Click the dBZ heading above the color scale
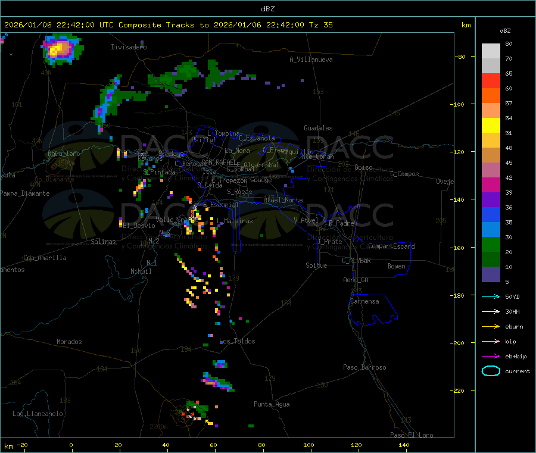The width and height of the screenshot is (536, 453). coord(505,31)
